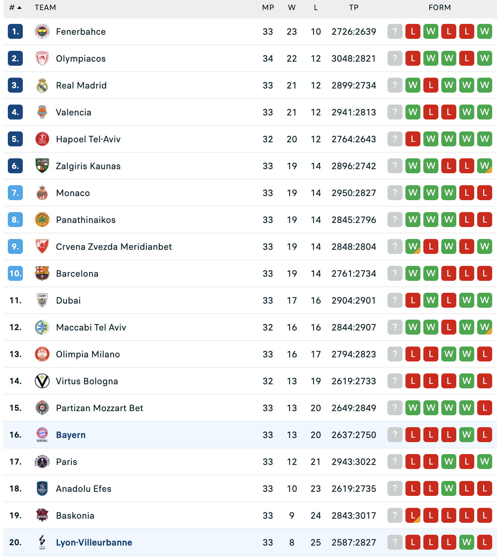This screenshot has height=559, width=497.
Task: Click the Maccabi Tel Aviv star logo
Action: click(42, 327)
